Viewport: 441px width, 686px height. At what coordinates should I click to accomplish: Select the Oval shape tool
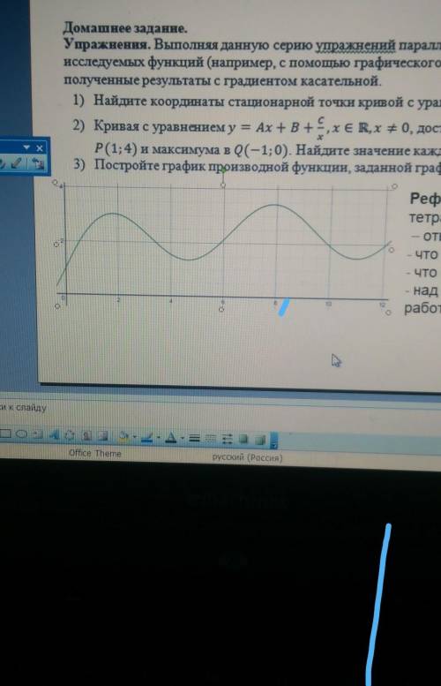tap(21, 434)
